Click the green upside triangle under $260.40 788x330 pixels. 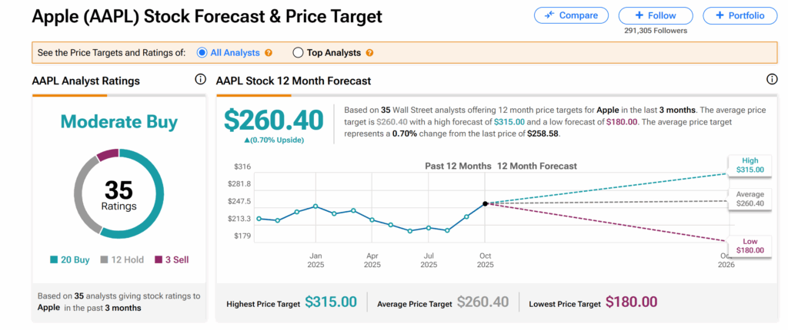(x=246, y=140)
